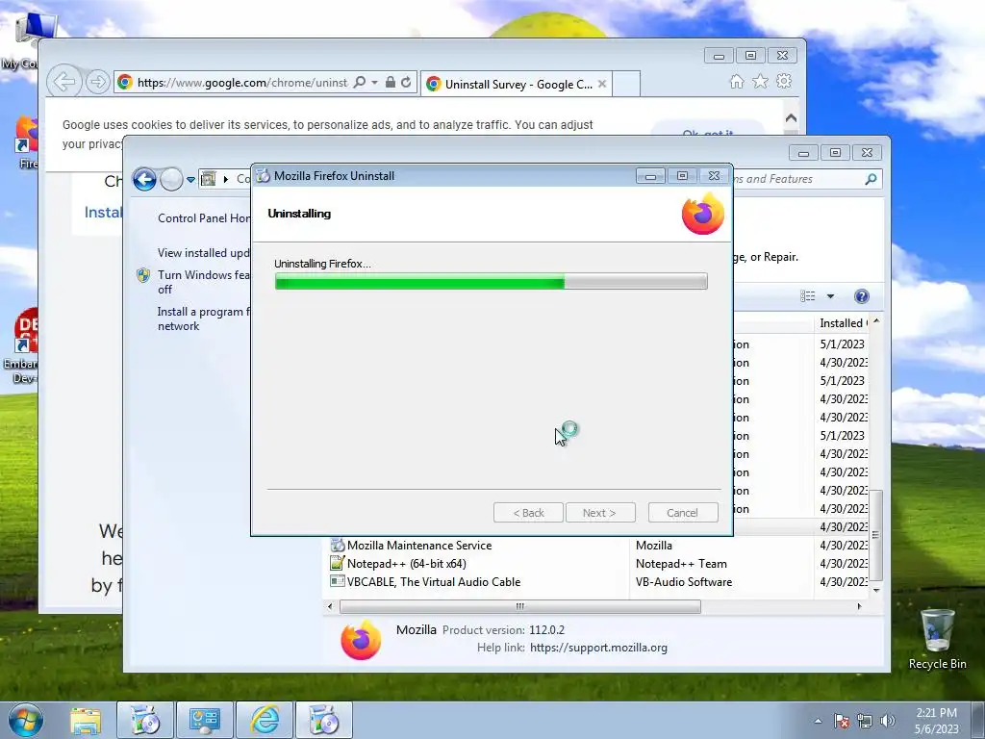The height and width of the screenshot is (739, 985).
Task: Click the Next > button in uninstaller
Action: click(x=599, y=513)
